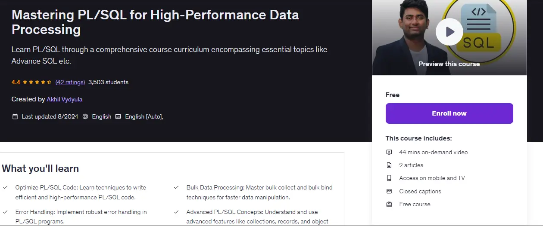Play the course preview video
This screenshot has width=543, height=226.
[x=449, y=32]
